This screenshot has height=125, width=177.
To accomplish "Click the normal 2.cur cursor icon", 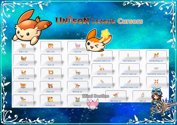I will pyautogui.click(x=78, y=59).
